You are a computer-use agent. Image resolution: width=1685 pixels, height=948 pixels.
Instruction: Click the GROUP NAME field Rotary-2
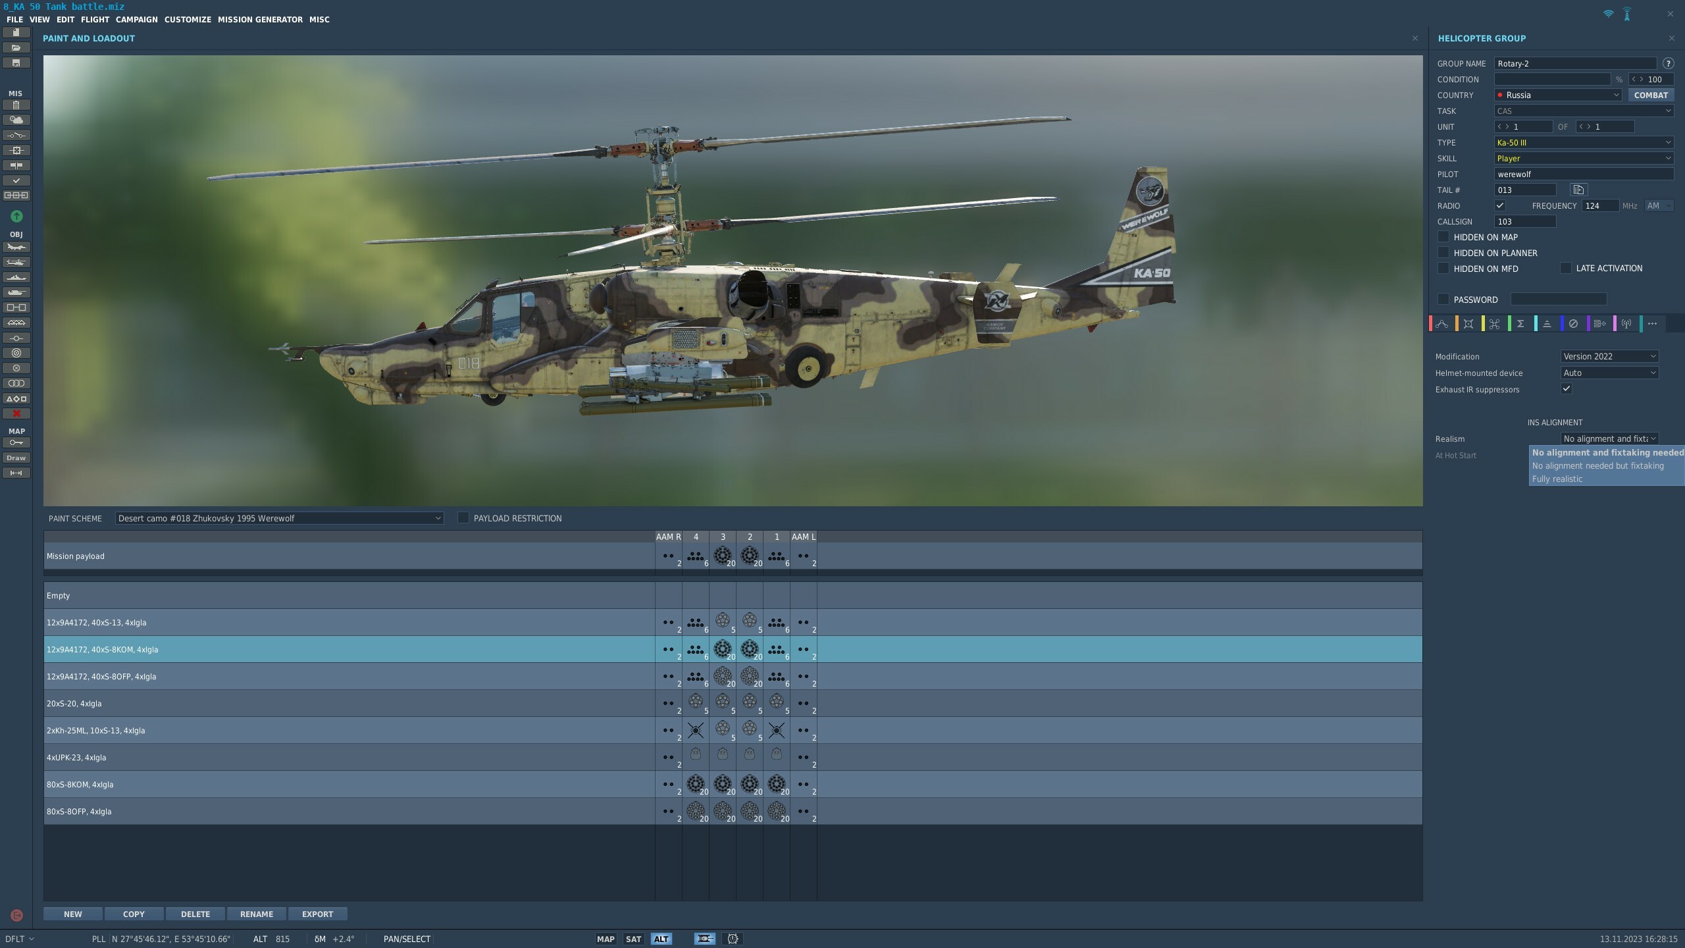1575,63
